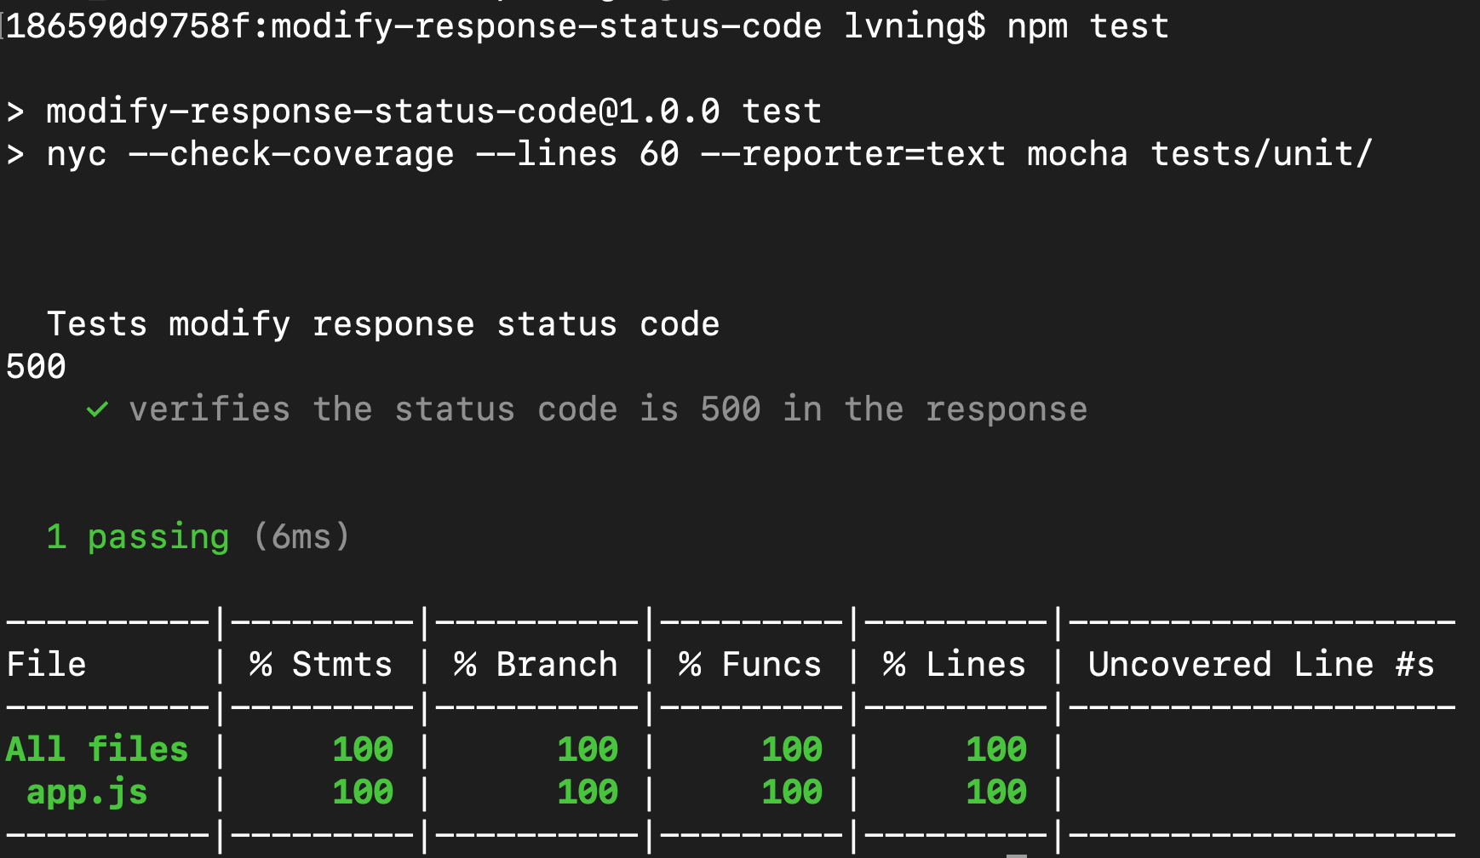
Task: Click the app.js % Stmts value 100
Action: 363,792
